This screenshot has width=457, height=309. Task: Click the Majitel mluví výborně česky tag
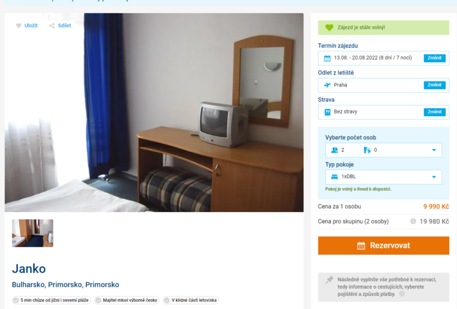127,300
